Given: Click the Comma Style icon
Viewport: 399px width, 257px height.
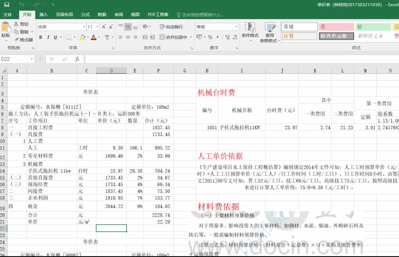Looking at the screenshot, I should [x=217, y=37].
